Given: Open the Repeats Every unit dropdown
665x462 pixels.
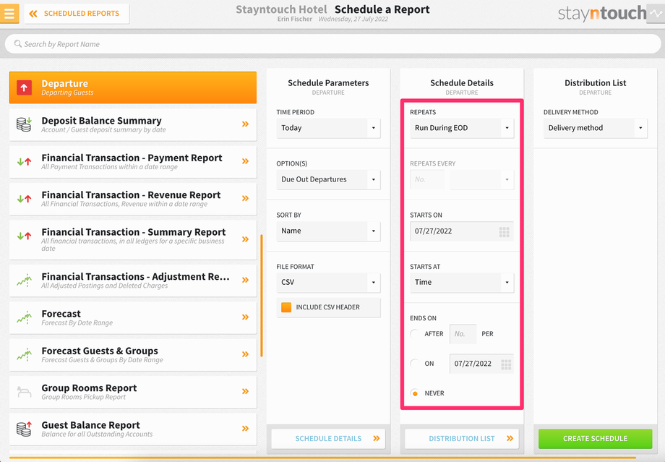Looking at the screenshot, I should coord(482,179).
